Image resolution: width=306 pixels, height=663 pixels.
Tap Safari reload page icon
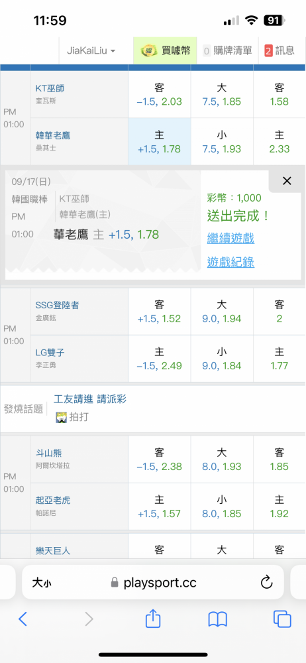[x=266, y=583]
